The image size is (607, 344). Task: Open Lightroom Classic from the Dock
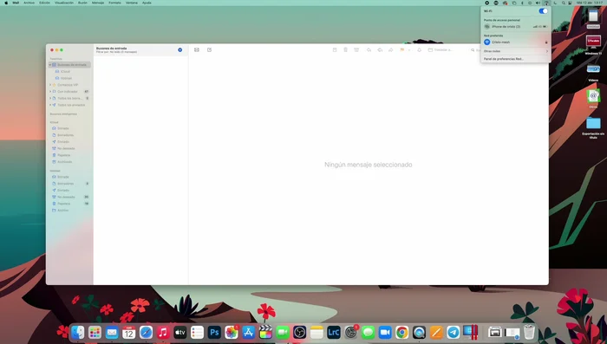click(334, 332)
